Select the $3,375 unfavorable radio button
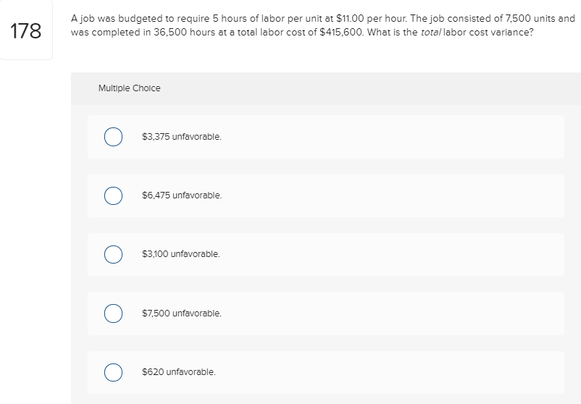This screenshot has height=404, width=581. [x=112, y=137]
